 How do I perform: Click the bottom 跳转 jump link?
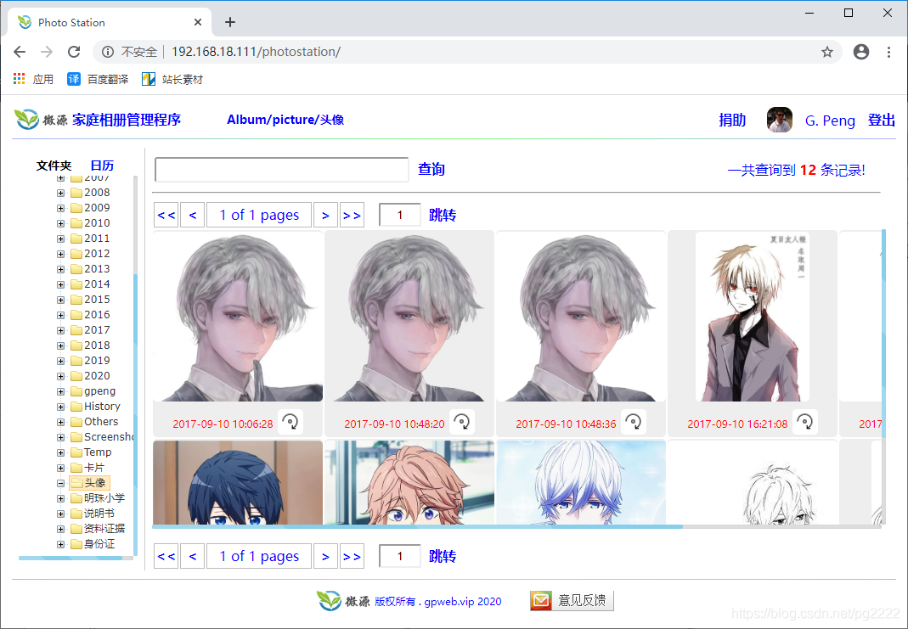(x=443, y=556)
